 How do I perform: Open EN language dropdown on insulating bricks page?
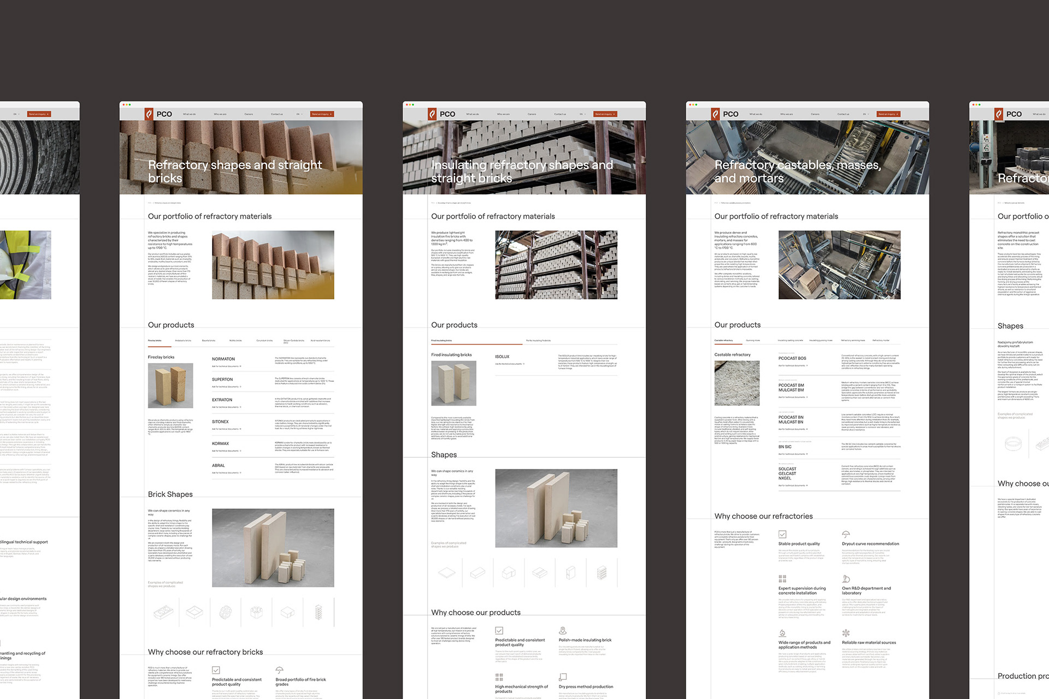point(582,114)
